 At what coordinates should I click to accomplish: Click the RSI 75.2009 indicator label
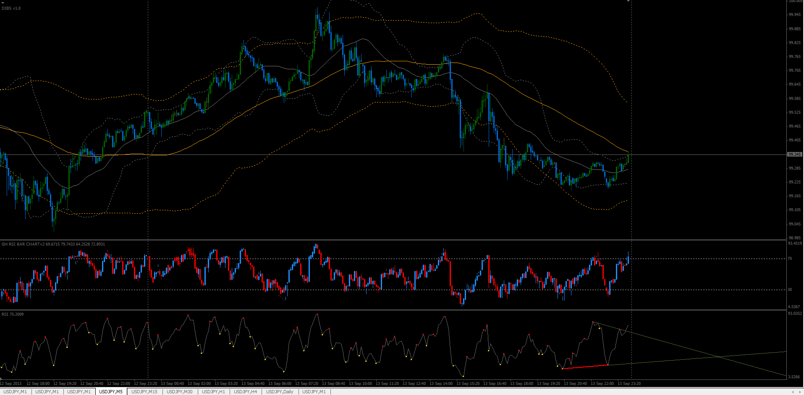tap(13, 314)
